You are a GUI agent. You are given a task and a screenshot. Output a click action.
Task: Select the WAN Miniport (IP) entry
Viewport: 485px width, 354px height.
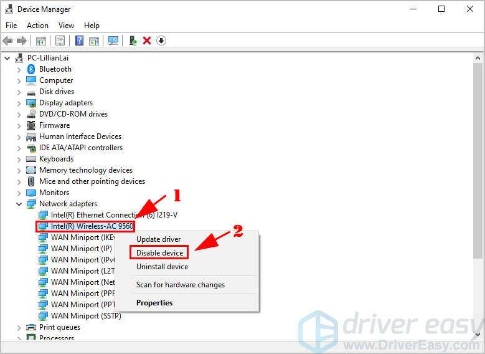click(82, 249)
